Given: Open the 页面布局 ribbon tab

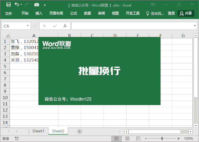Looking at the screenshot, I should pyautogui.click(x=56, y=13).
